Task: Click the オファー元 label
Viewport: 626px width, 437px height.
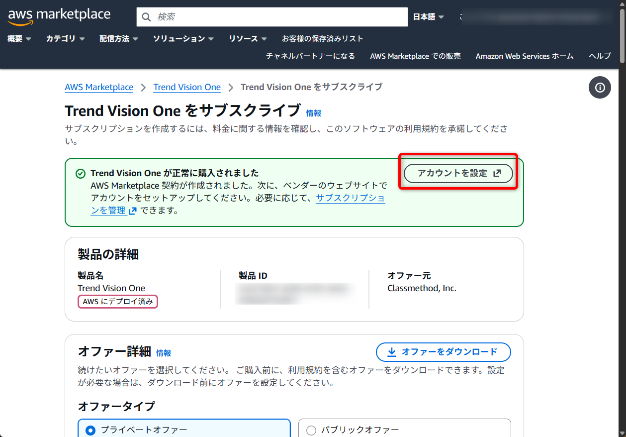Action: pos(409,276)
